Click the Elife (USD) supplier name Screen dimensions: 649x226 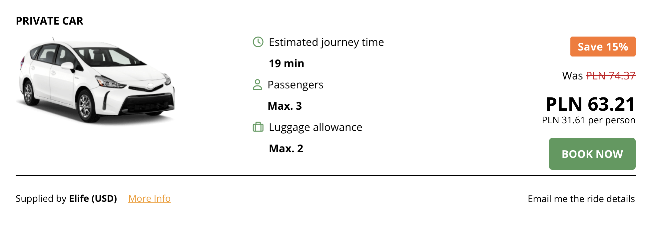pyautogui.click(x=93, y=198)
